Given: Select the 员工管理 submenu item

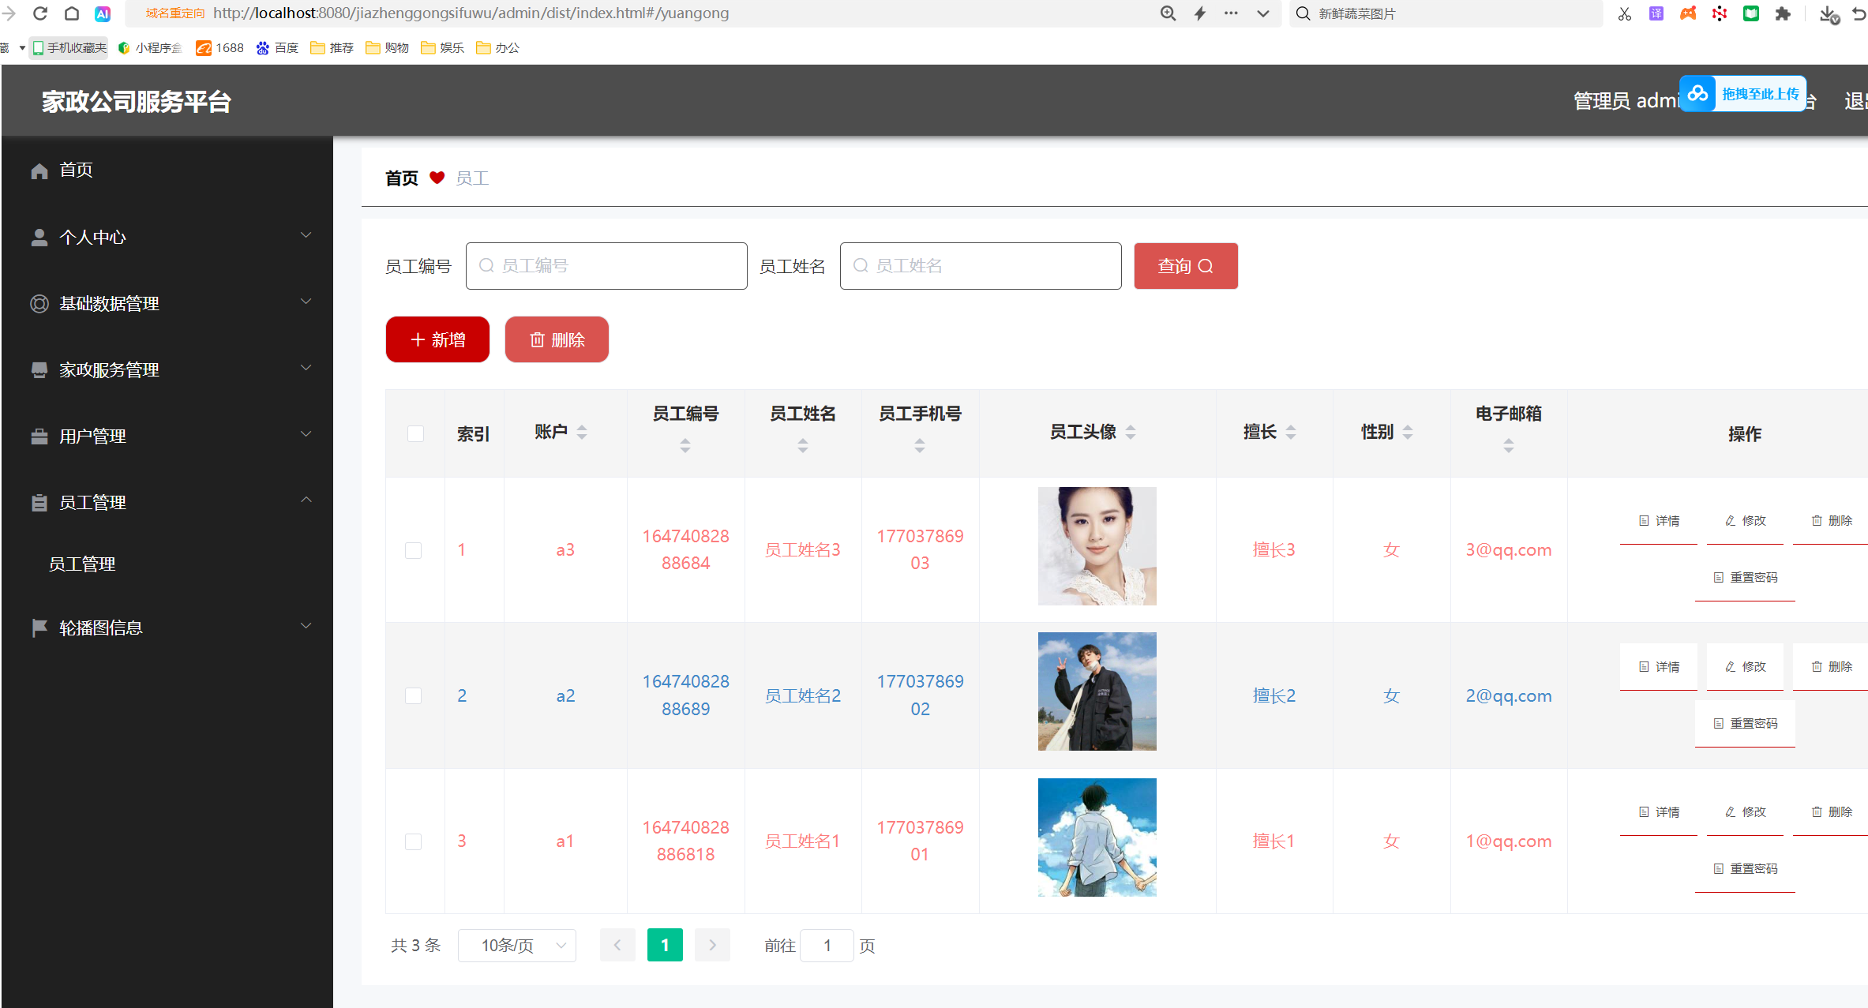Looking at the screenshot, I should click(82, 564).
